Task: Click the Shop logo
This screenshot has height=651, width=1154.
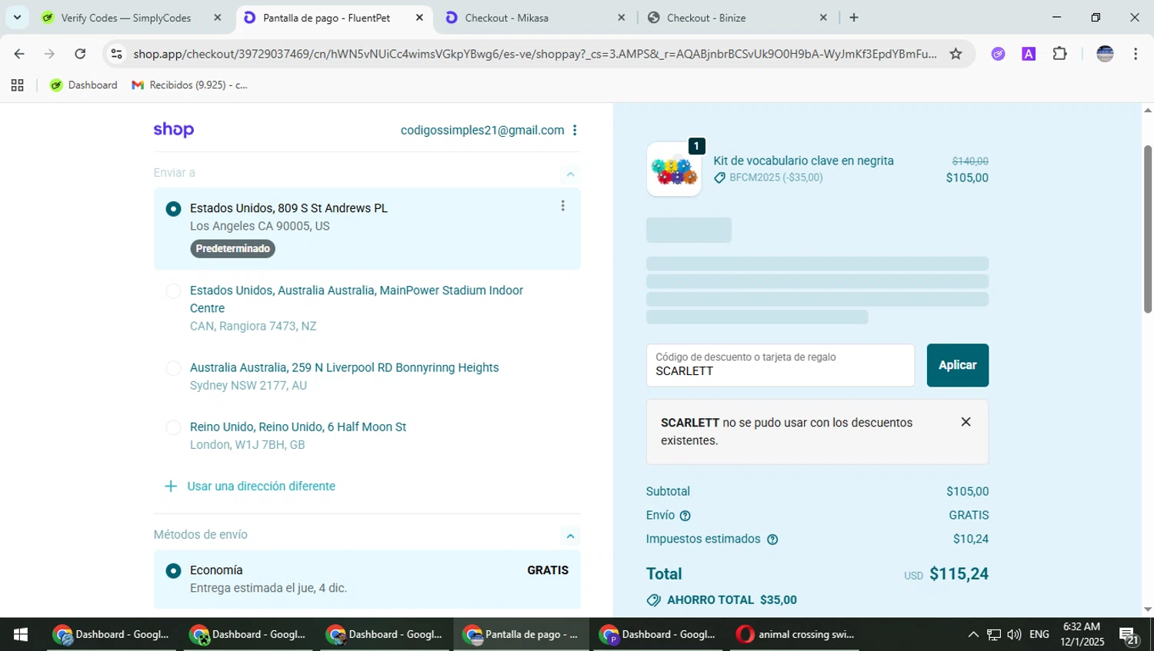Action: (x=174, y=130)
